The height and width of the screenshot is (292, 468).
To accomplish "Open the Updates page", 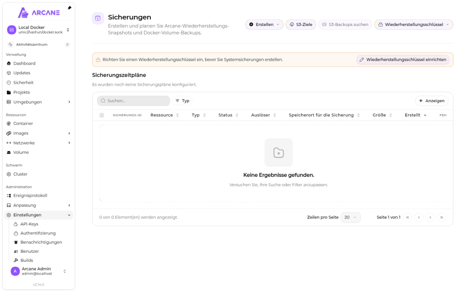I will tap(38, 73).
